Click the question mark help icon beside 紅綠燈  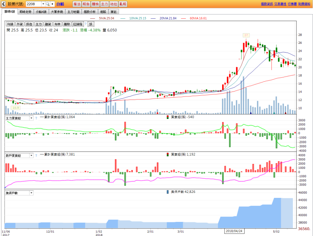point(86,24)
